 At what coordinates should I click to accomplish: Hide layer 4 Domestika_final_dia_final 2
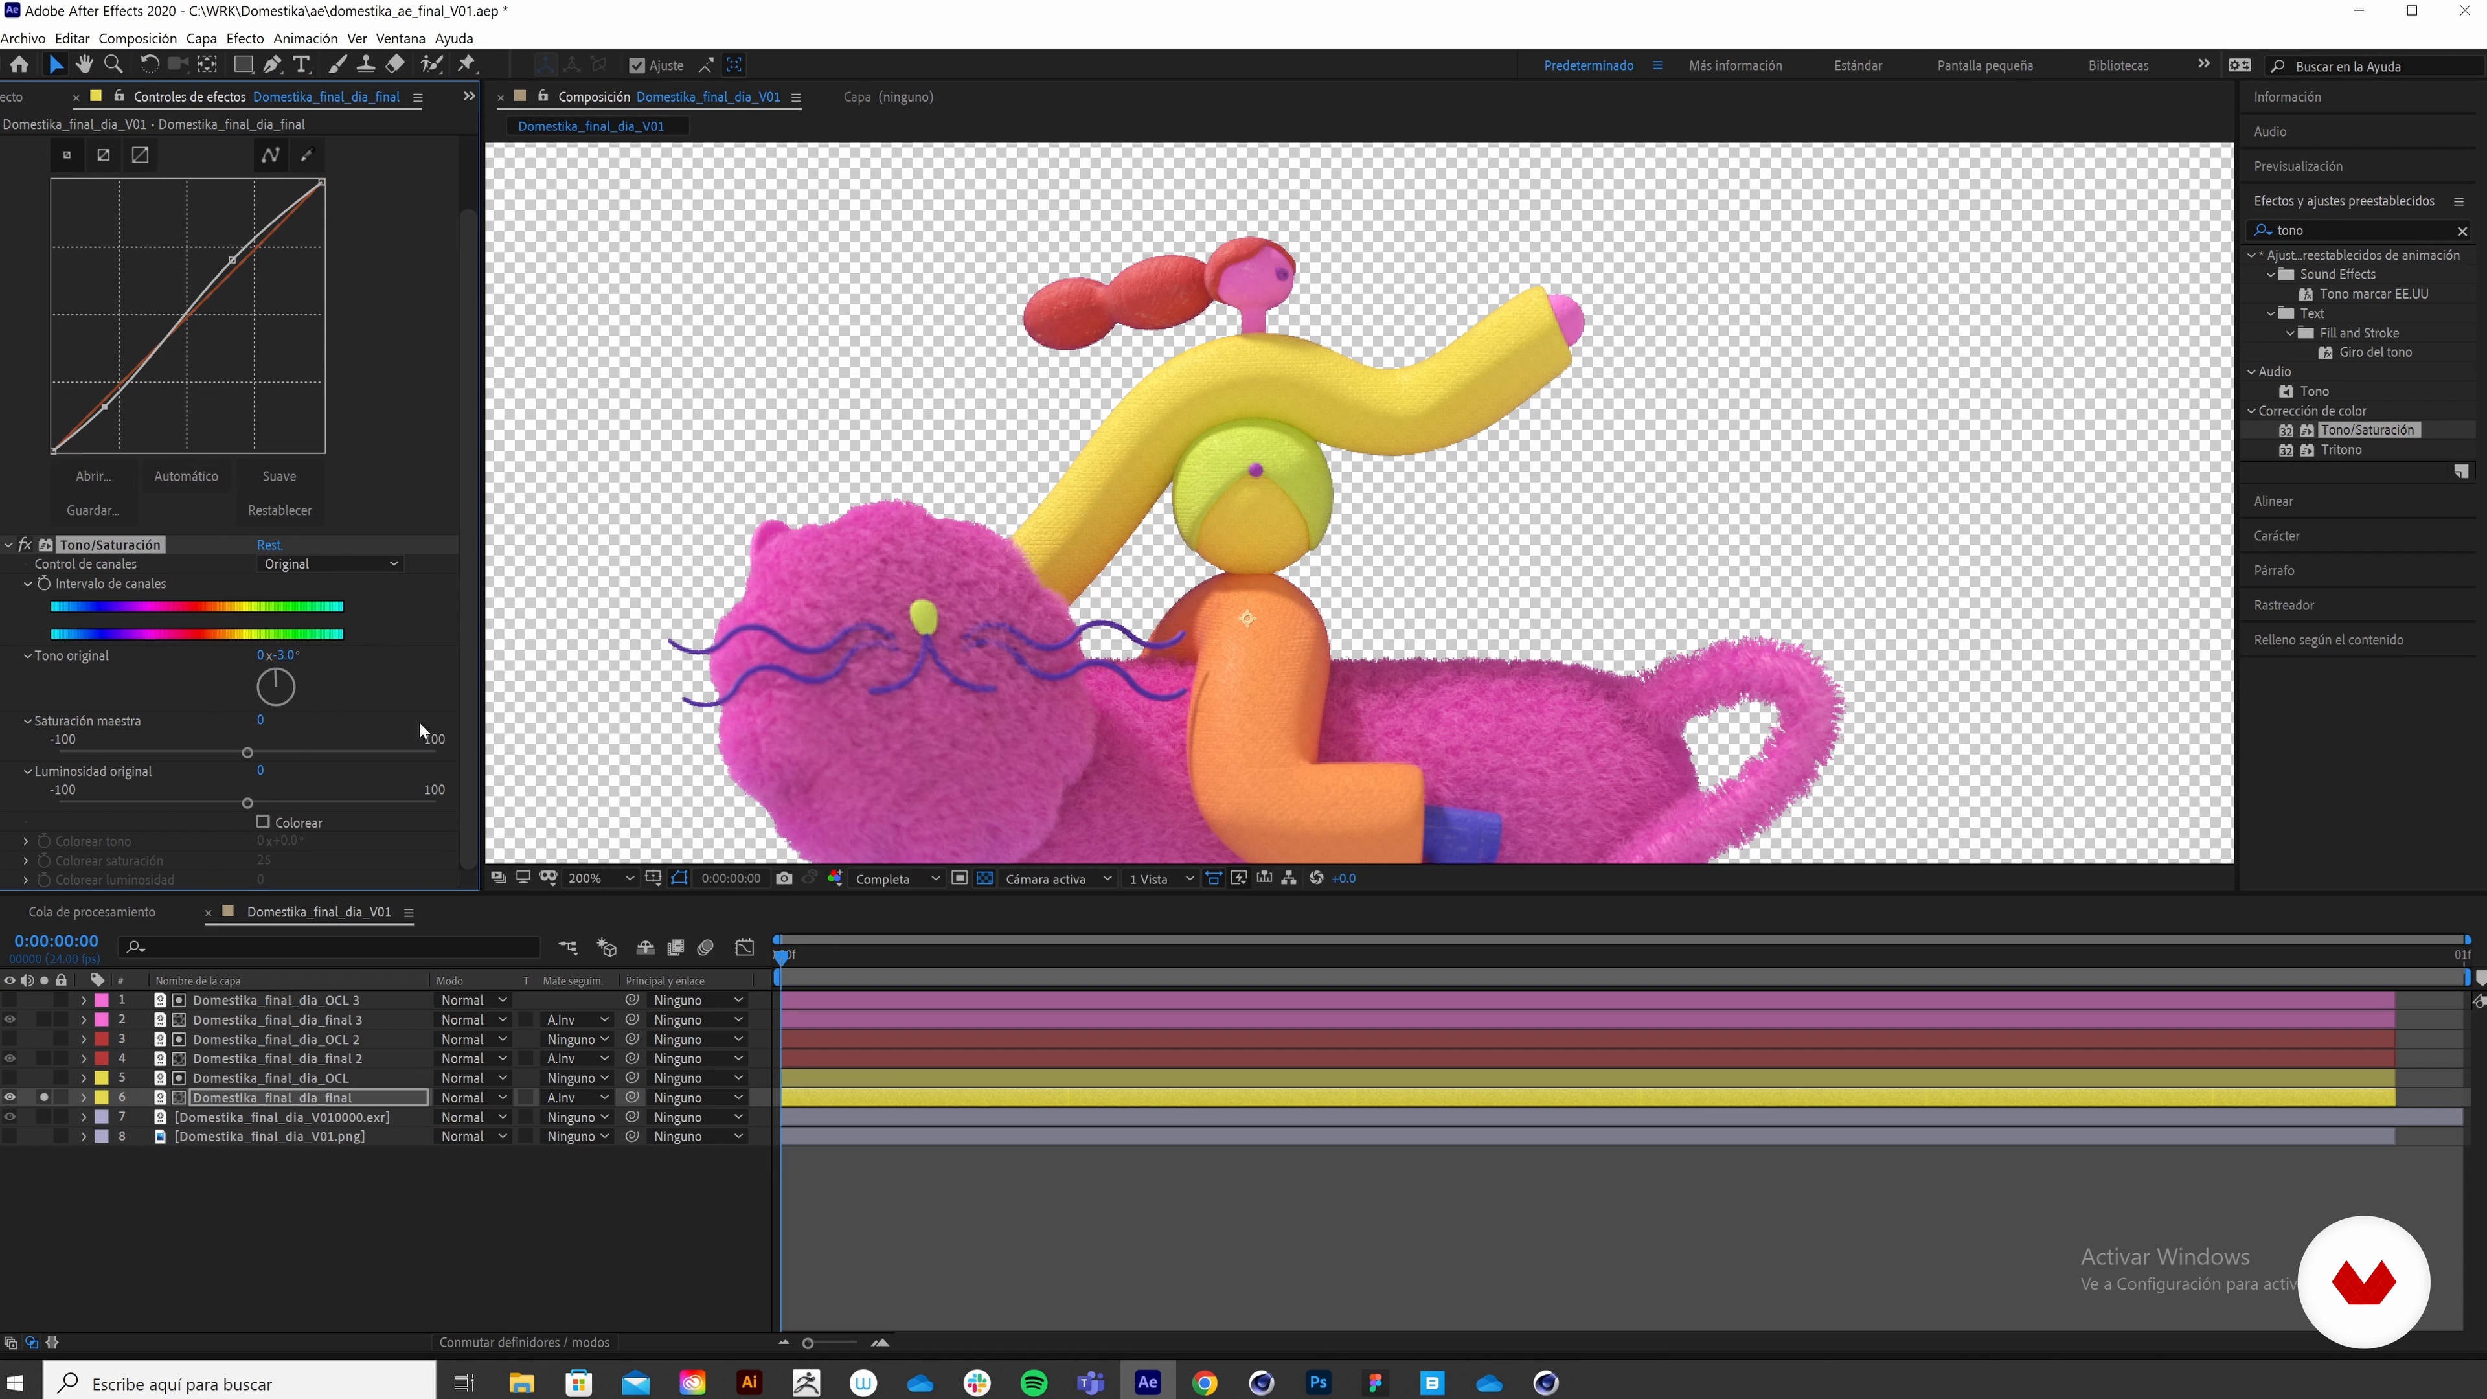pos(10,1058)
